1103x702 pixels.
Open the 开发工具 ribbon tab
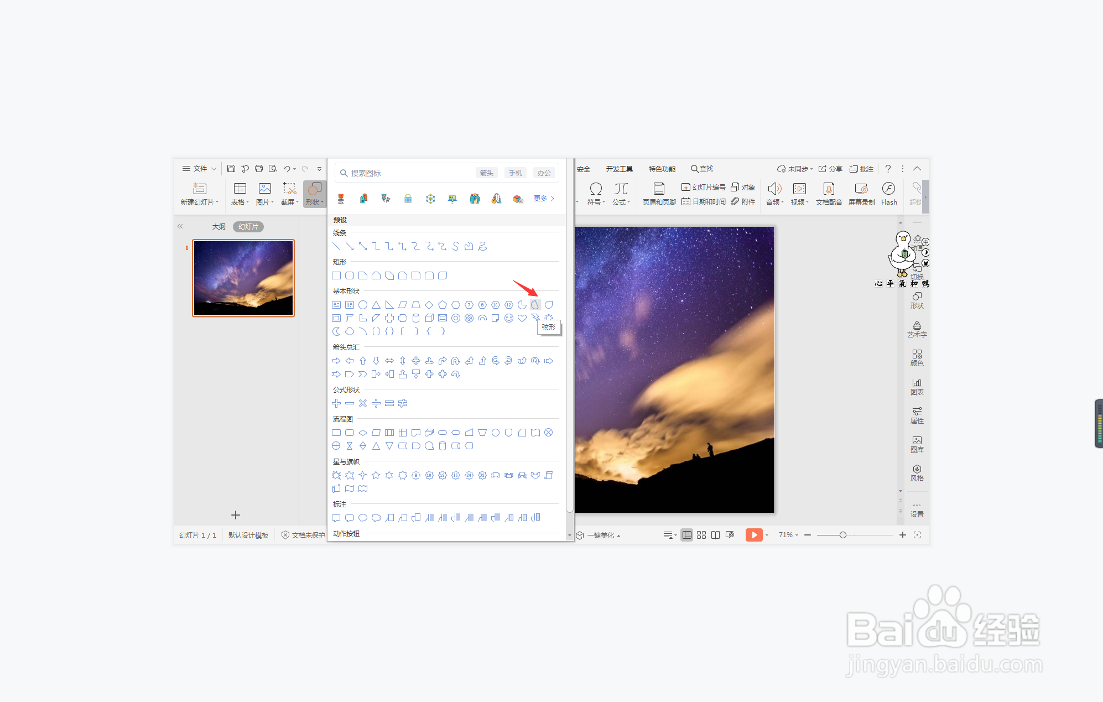click(x=619, y=169)
